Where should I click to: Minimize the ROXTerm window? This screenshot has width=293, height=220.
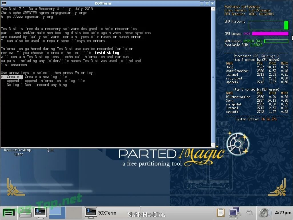[x=202, y=3]
